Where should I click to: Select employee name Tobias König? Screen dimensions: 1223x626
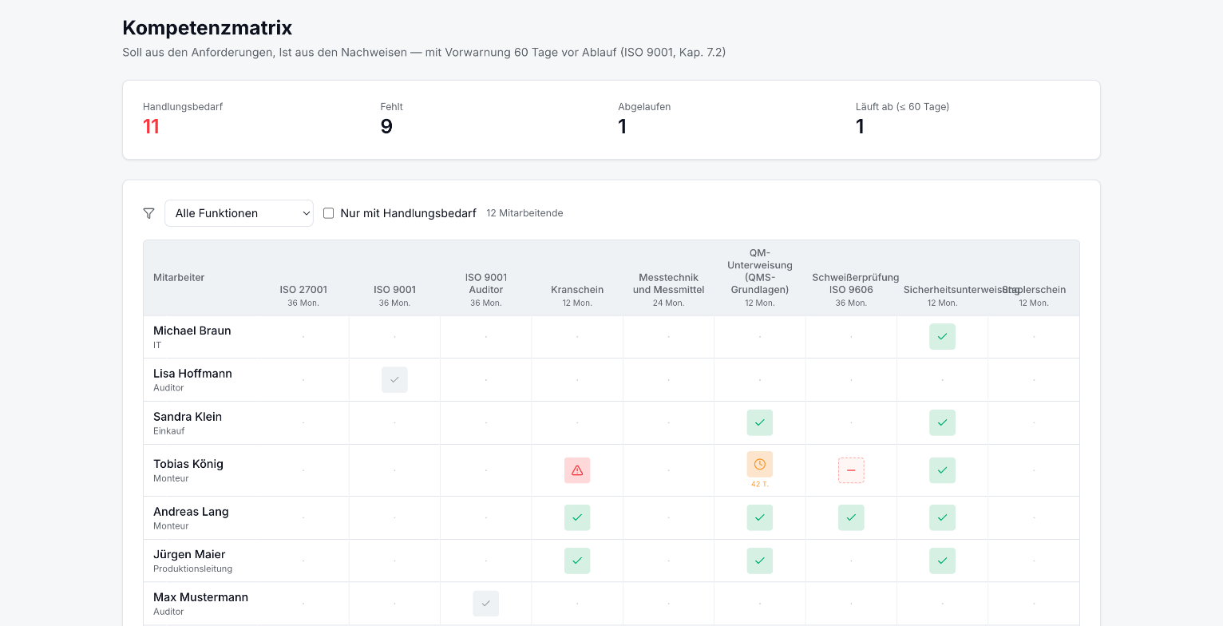(x=188, y=464)
